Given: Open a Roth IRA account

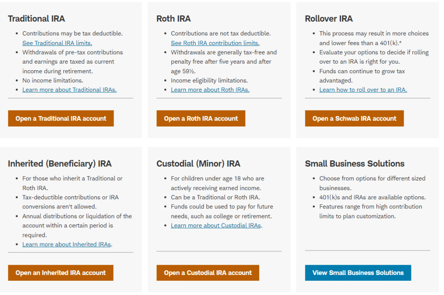Looking at the screenshot, I should [200, 118].
